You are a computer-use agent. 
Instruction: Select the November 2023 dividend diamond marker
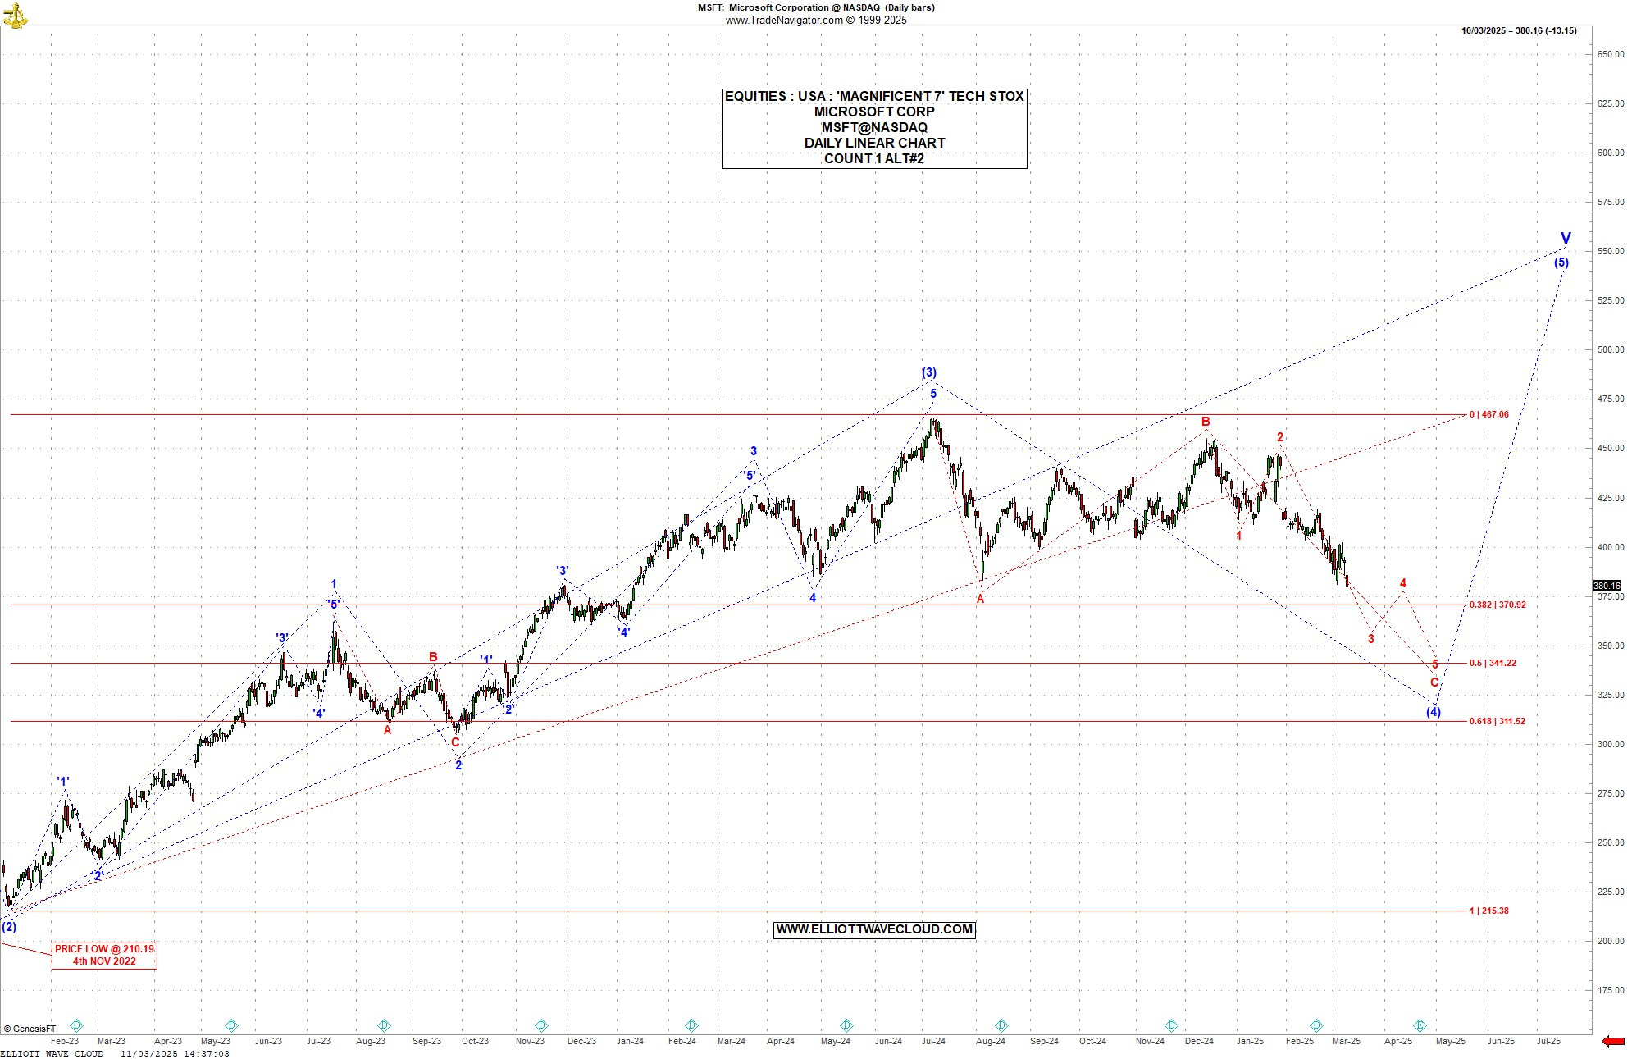[541, 1025]
